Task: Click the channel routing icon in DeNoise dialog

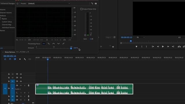Action: [92, 4]
